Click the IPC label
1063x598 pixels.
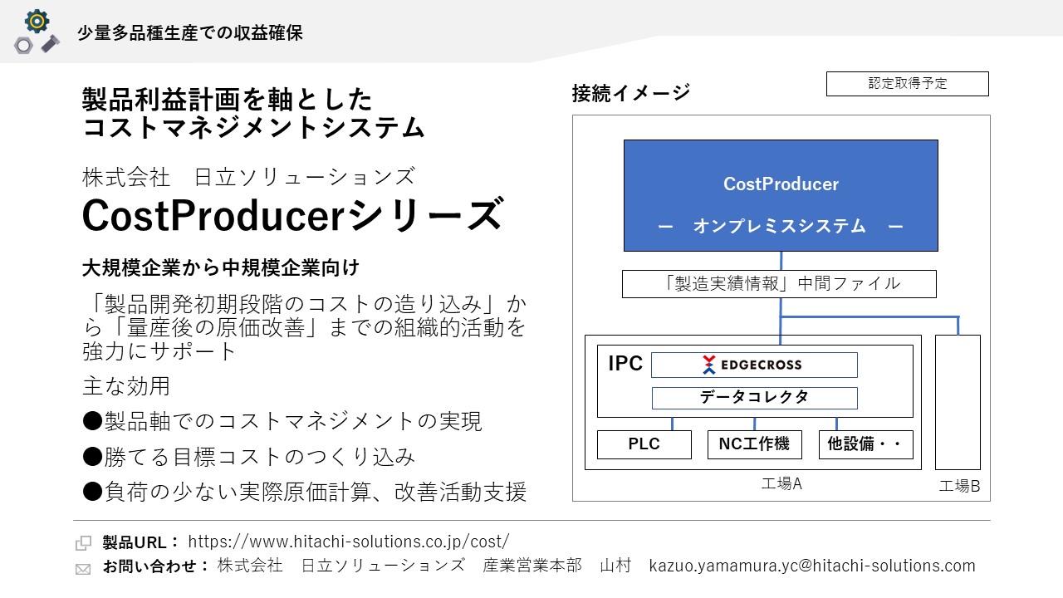coord(625,364)
